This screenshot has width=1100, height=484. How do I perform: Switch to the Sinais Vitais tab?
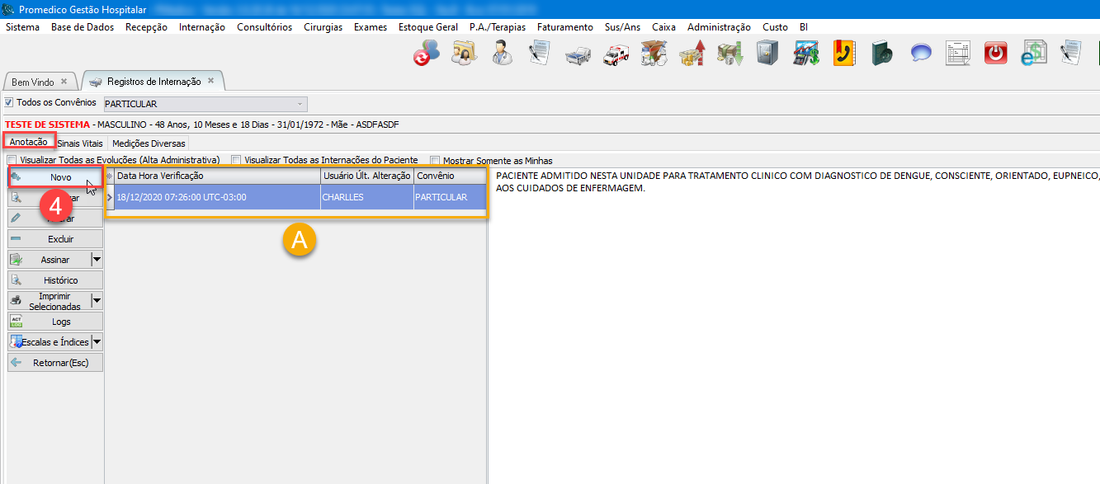(80, 143)
